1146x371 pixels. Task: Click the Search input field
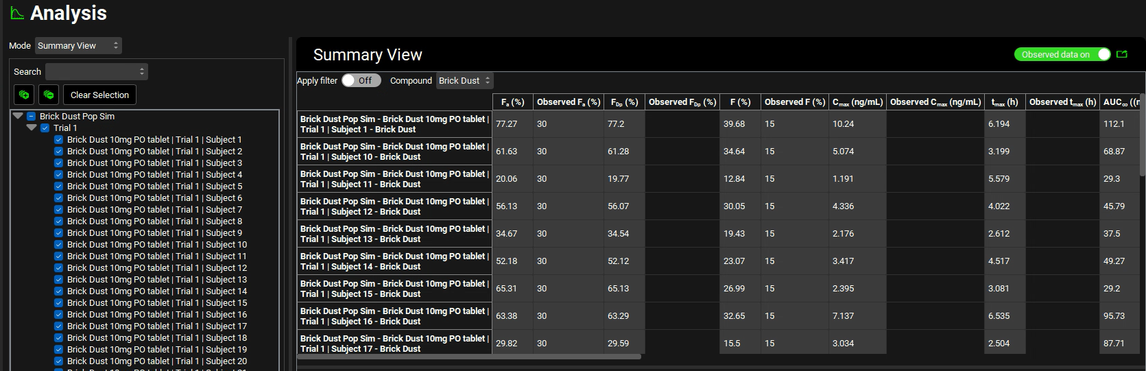click(x=96, y=71)
